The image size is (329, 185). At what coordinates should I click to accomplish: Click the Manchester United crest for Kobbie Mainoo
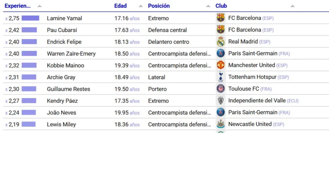click(x=221, y=65)
